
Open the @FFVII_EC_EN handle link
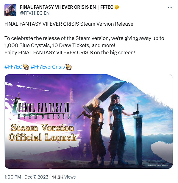[x=35, y=13]
